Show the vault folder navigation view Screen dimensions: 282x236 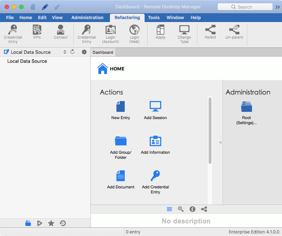28,223
